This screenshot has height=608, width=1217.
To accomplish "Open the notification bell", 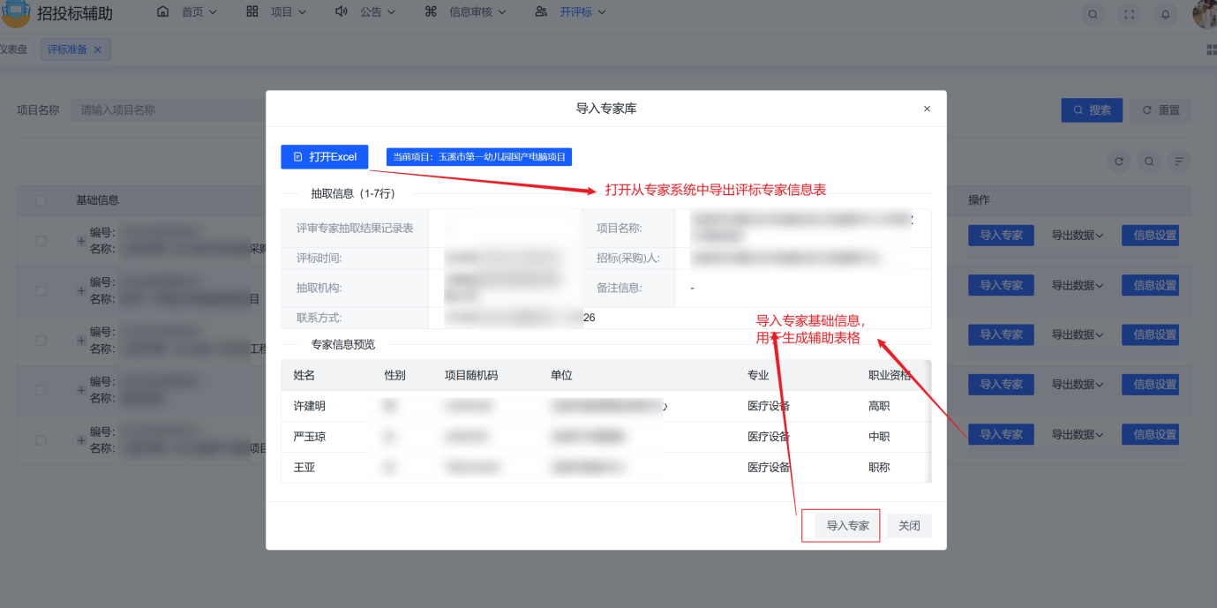I will pyautogui.click(x=1166, y=14).
